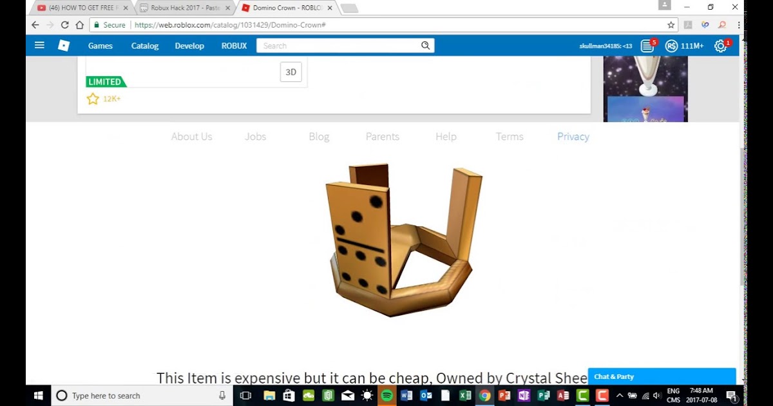This screenshot has height=406, width=773.
Task: Open Microsoft Access from the taskbar
Action: 563,396
